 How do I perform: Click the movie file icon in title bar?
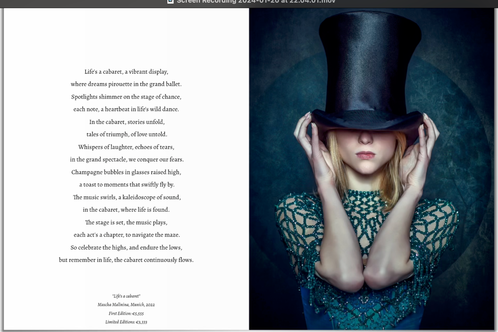click(171, 1)
